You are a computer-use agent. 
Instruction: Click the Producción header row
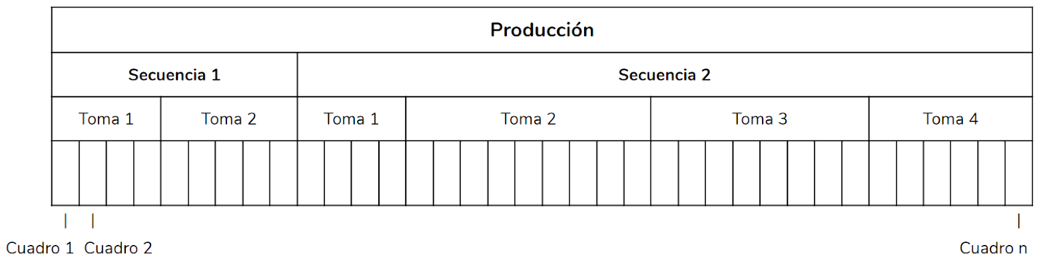tap(542, 30)
